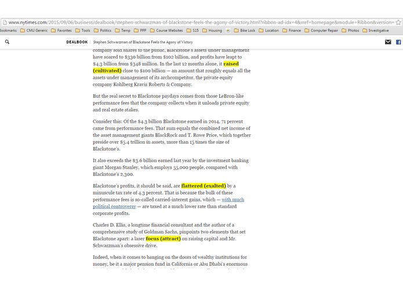The height and width of the screenshot is (286, 403).
Task: Click the name 'Charles D. Ellis'
Action: pyautogui.click(x=109, y=225)
